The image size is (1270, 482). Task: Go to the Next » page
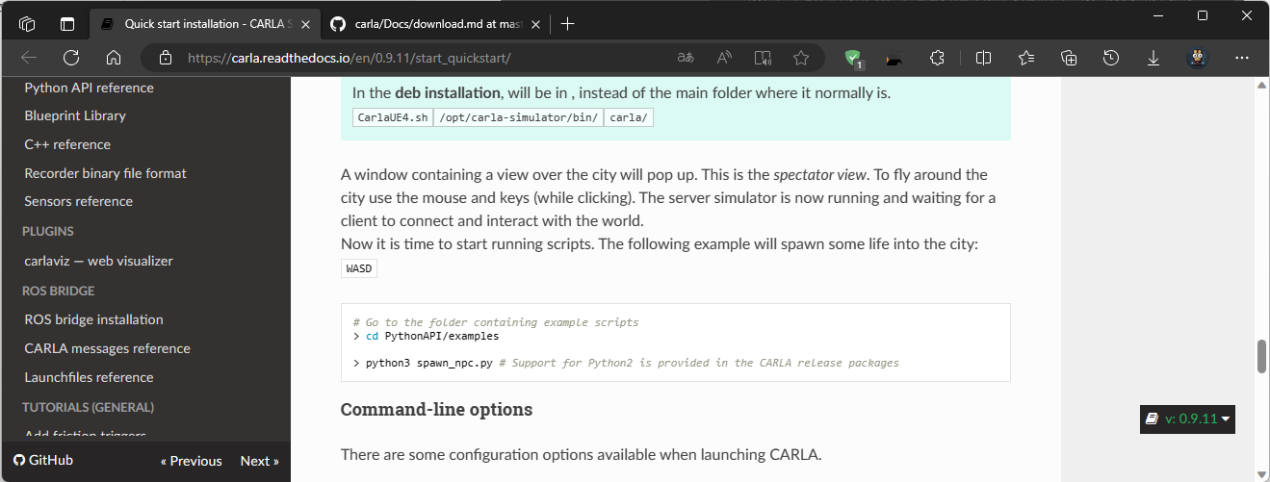pos(259,461)
